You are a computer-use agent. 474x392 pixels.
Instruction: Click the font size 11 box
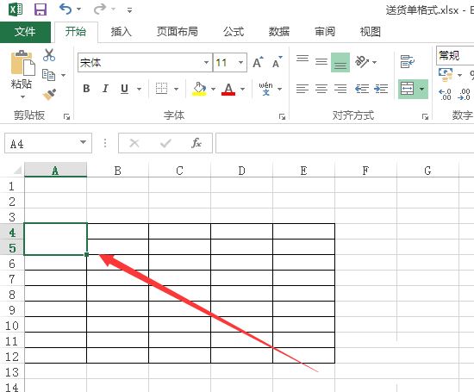[225, 63]
